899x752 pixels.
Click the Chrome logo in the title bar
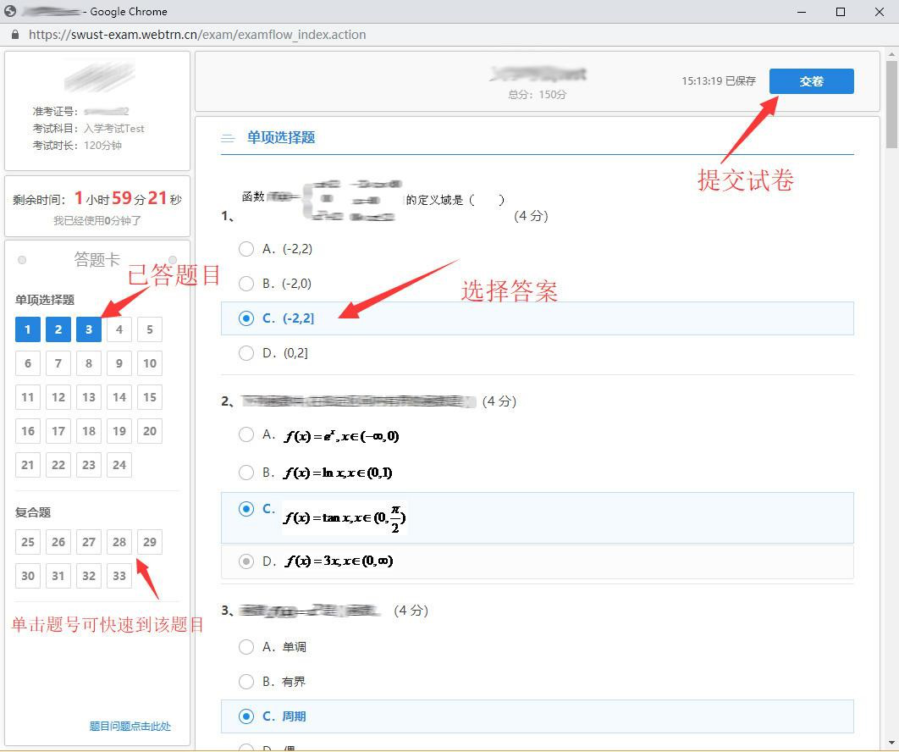9,11
